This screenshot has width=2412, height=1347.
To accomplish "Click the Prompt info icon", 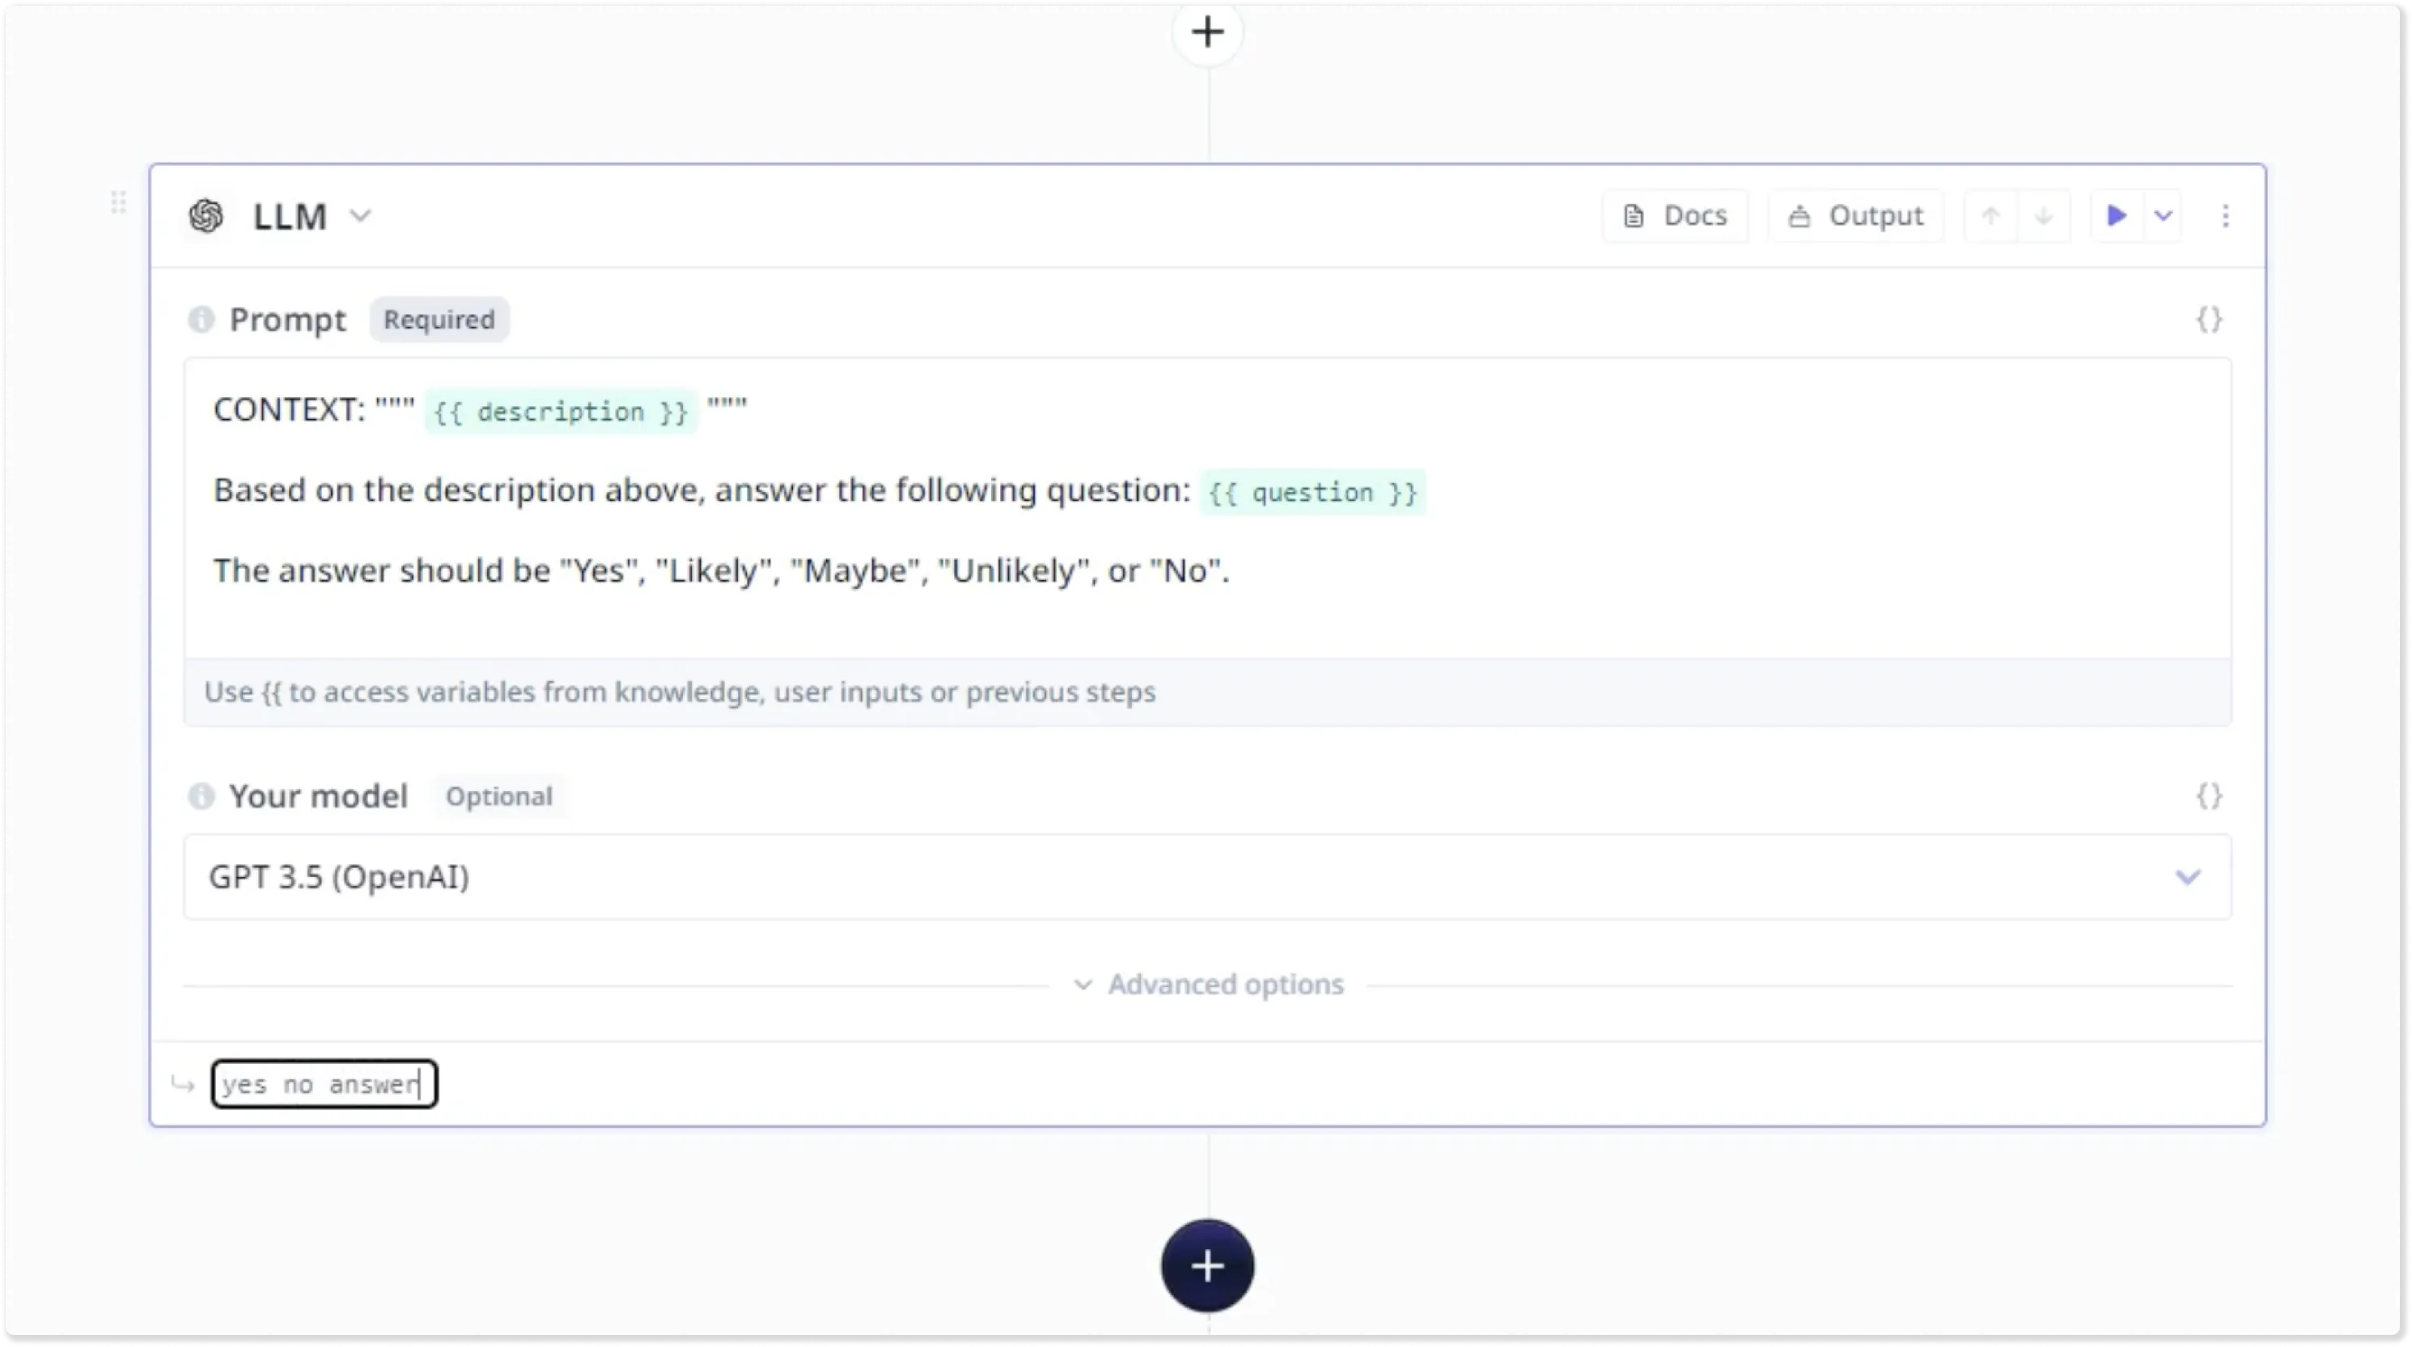I will tap(201, 320).
